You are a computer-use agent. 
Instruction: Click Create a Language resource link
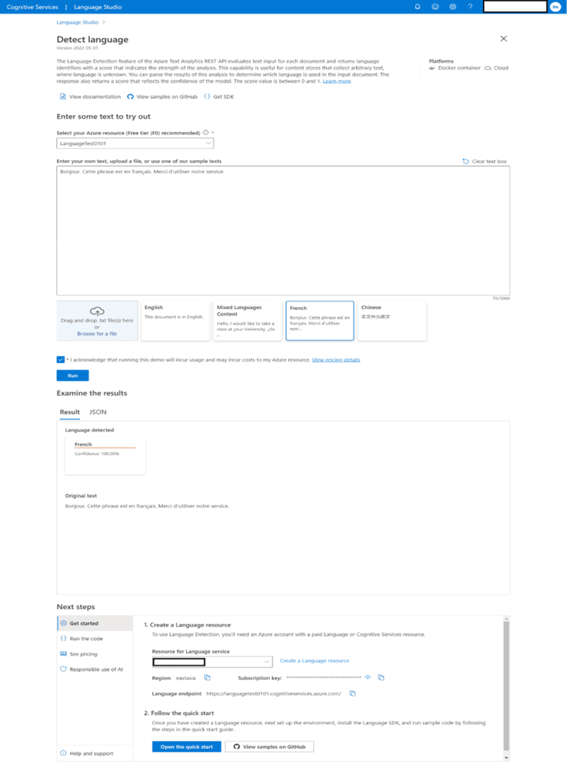pyautogui.click(x=315, y=660)
